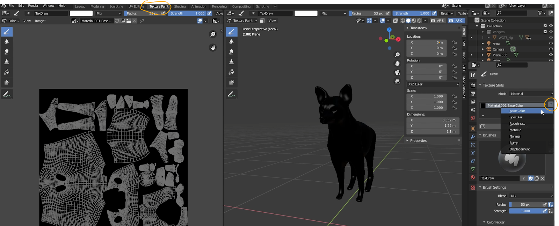Image resolution: width=559 pixels, height=226 pixels.
Task: Open the Blend Mix dropdown in Brush Settings
Action: 531,196
